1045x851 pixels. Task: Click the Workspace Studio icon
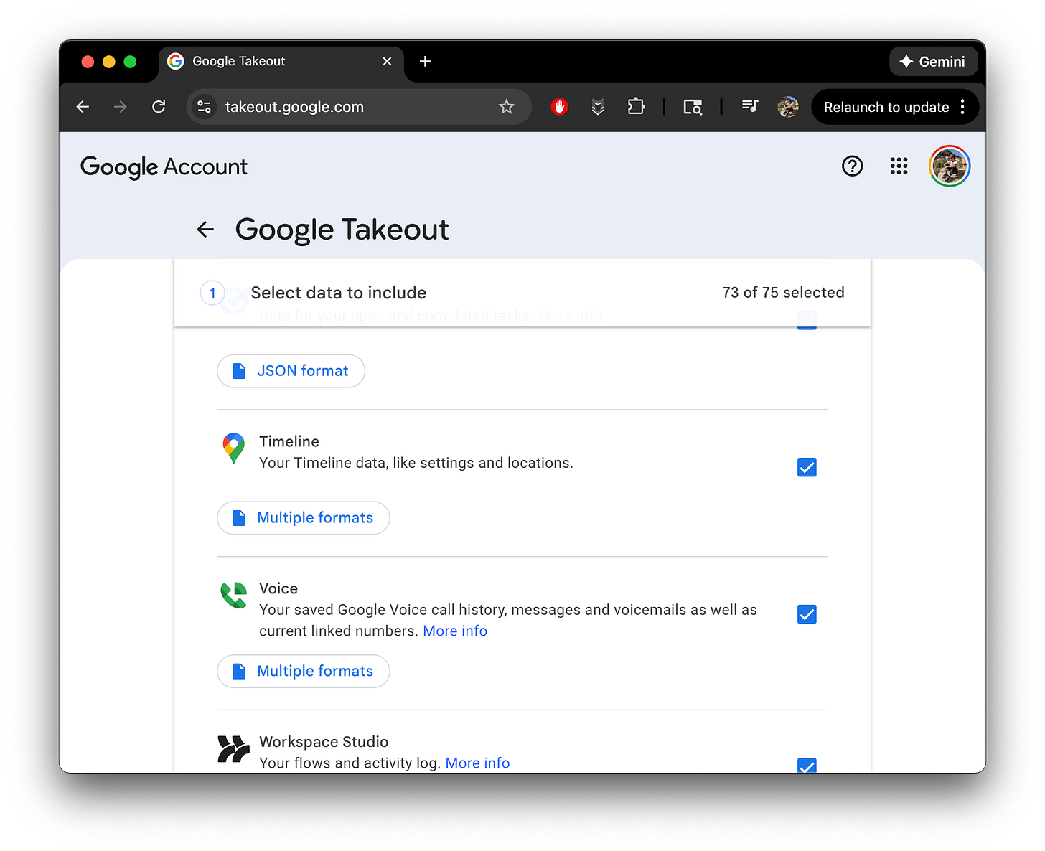click(x=233, y=749)
